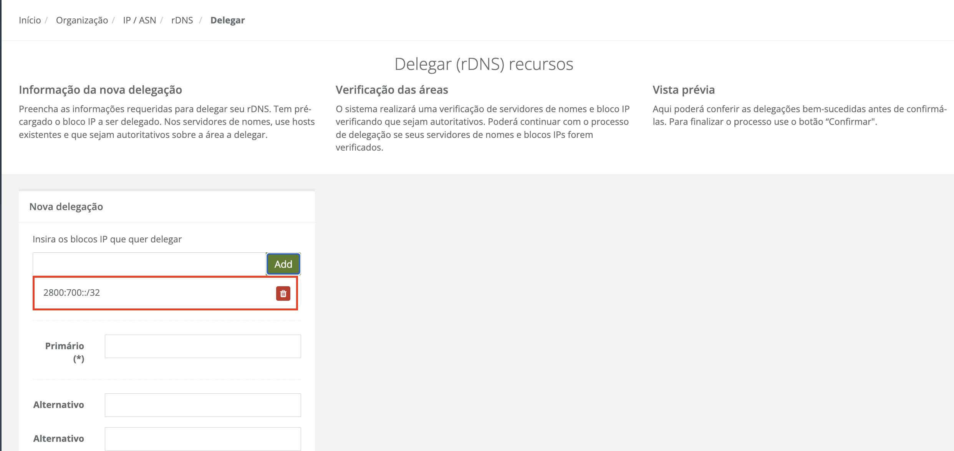Click the Insira os blocos IP label
This screenshot has width=954, height=451.
[x=107, y=239]
